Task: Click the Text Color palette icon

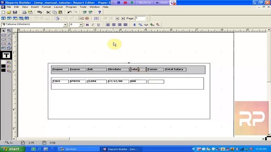Action: 9,71
